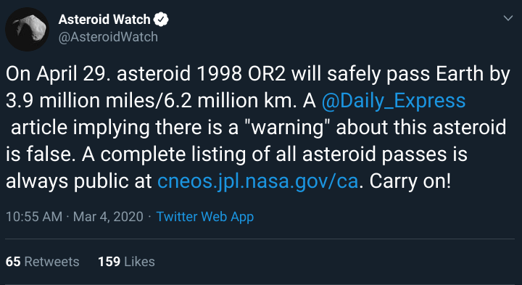The image size is (522, 285).
Task: Click the "Carry on!" text
Action: pos(410,181)
